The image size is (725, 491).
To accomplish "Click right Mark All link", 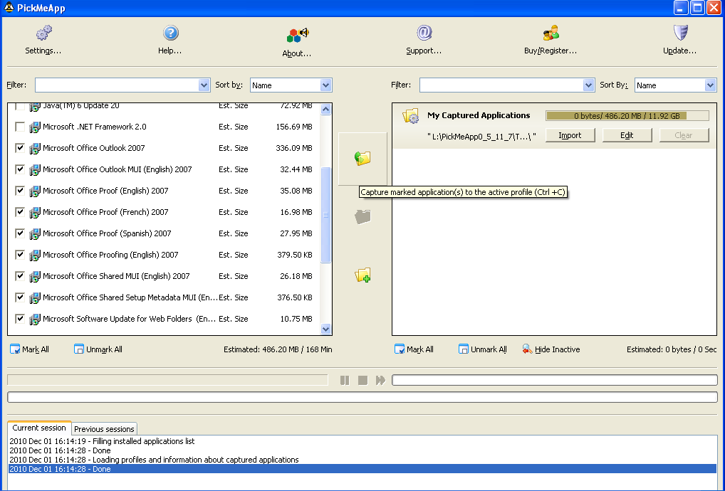I will 414,349.
